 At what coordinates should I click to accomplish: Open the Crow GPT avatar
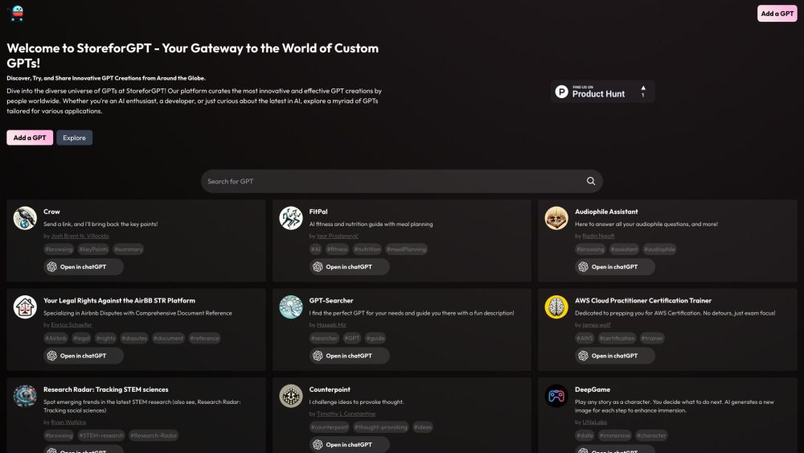(x=25, y=218)
